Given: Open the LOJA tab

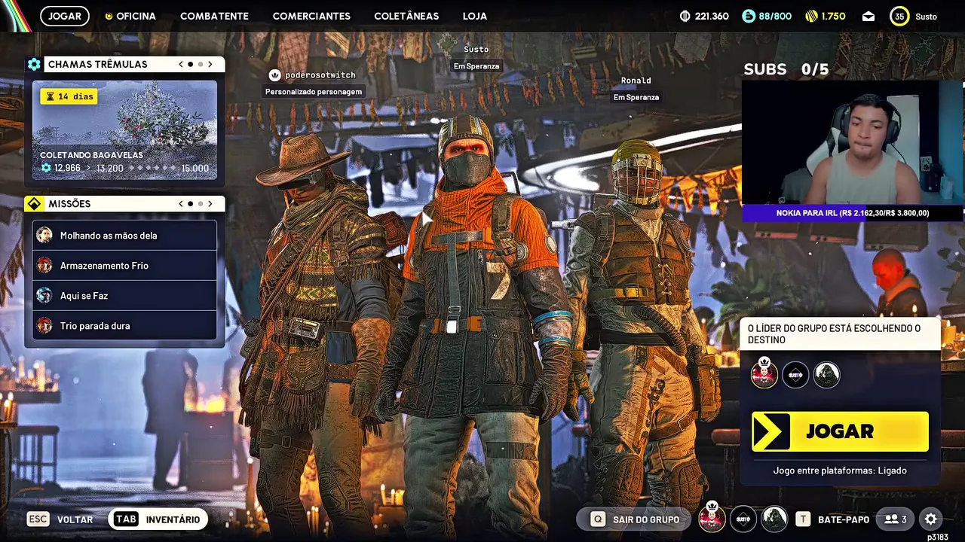Looking at the screenshot, I should (x=475, y=16).
